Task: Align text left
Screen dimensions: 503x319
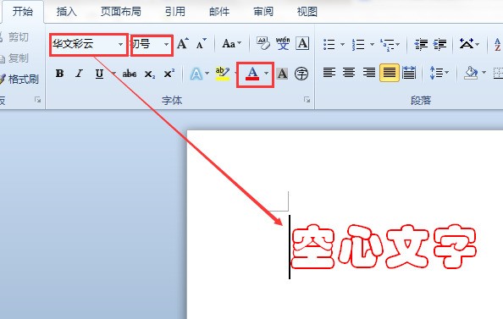Action: click(x=329, y=73)
